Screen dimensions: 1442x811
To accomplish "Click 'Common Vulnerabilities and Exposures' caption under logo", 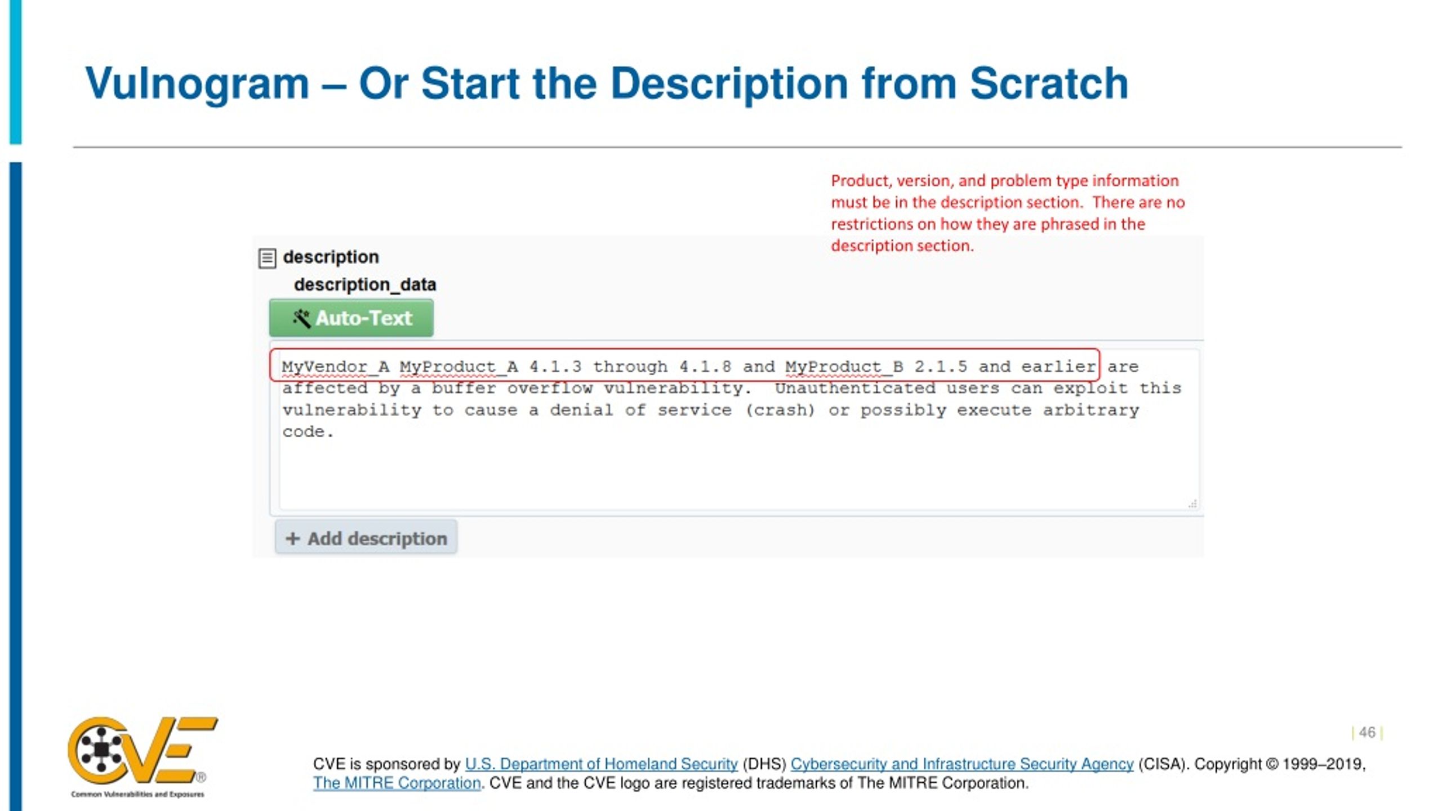I will point(137,794).
